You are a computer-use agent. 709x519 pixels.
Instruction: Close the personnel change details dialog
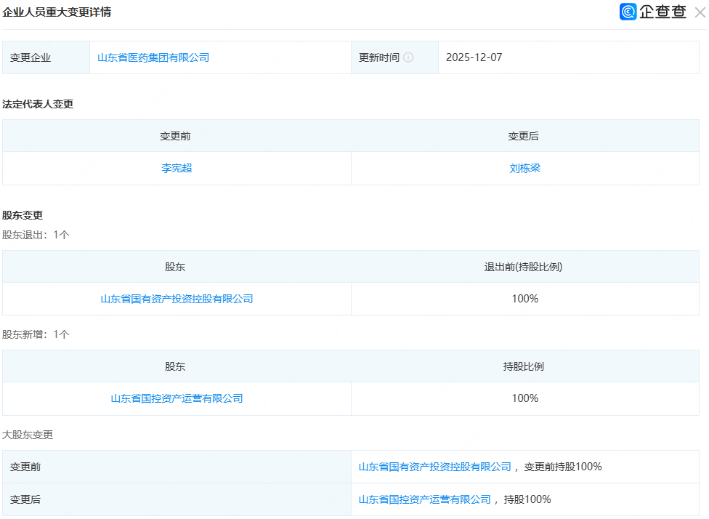(700, 12)
